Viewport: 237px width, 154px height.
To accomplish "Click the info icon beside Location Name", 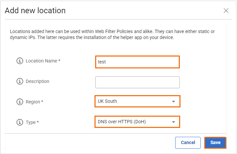I will pos(20,61).
